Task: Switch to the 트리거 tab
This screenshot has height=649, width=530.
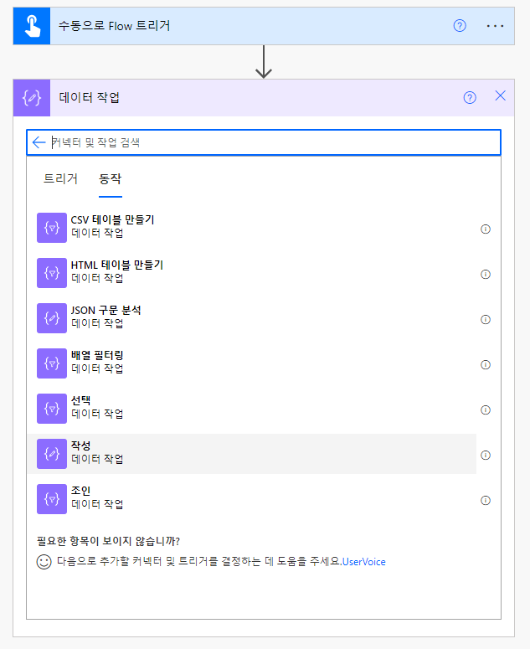Action: pyautogui.click(x=60, y=179)
